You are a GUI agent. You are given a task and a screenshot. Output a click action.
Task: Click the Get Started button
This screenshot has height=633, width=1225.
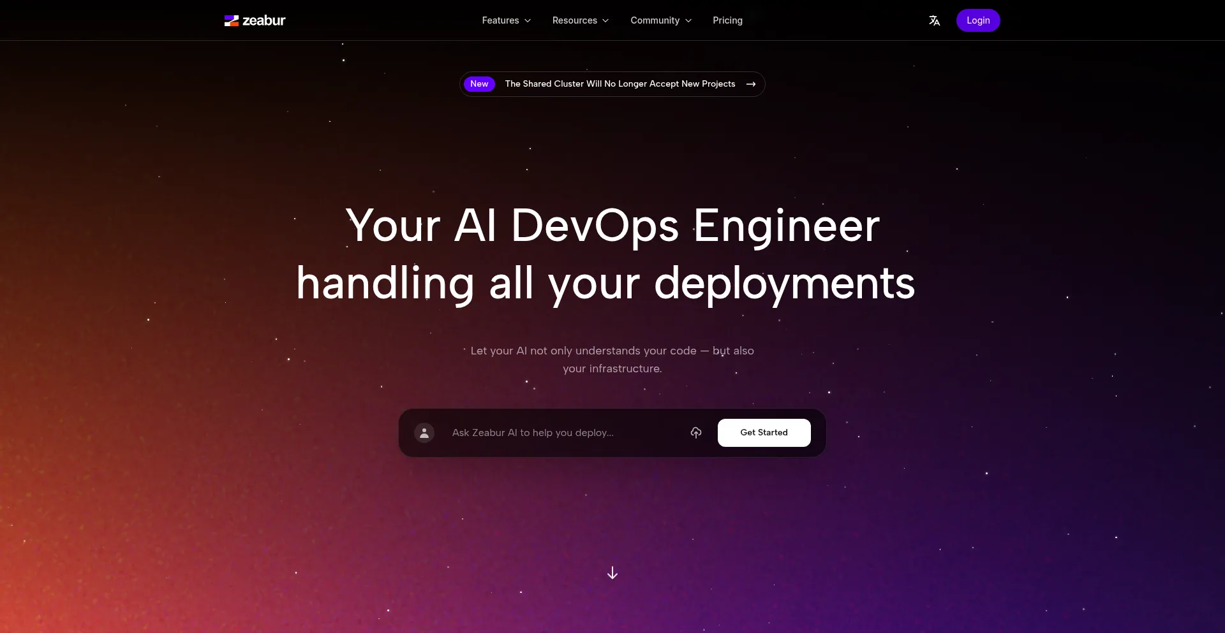click(764, 433)
